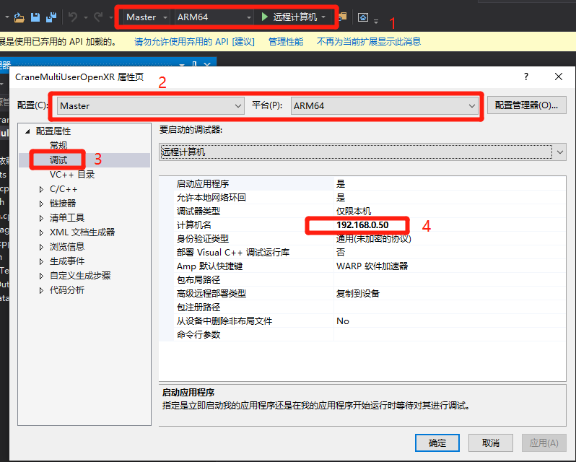Expand the C/C++ tree node
The width and height of the screenshot is (576, 462).
pyautogui.click(x=41, y=190)
